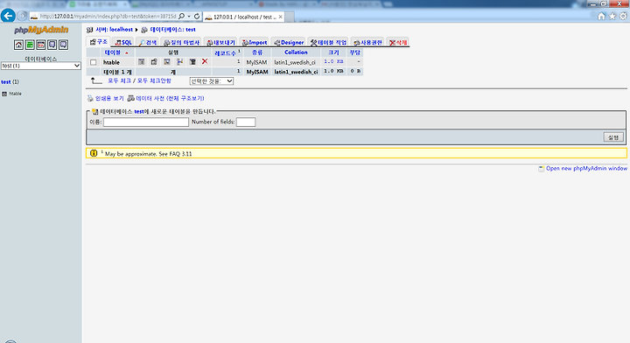Click the 모두 체크안함 link
The height and width of the screenshot is (343, 630).
[x=154, y=80]
